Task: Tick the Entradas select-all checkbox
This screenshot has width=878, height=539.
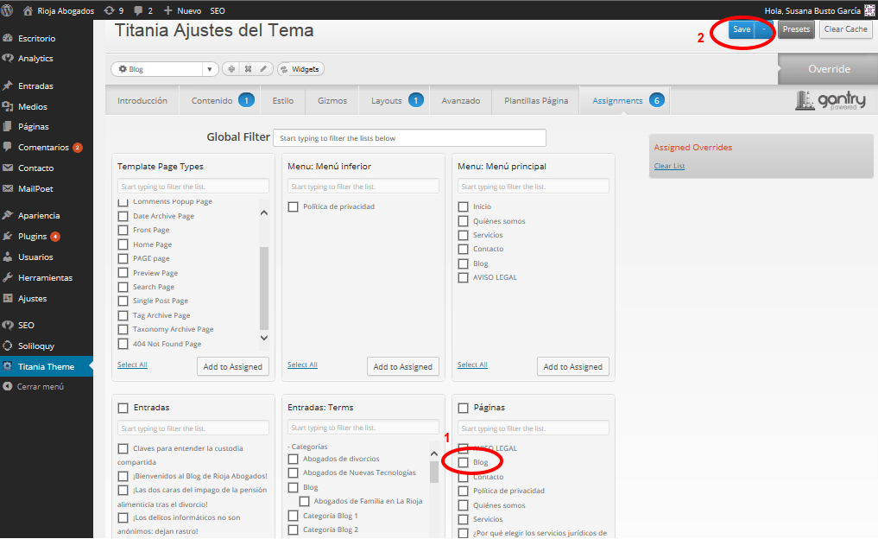Action: (123, 408)
